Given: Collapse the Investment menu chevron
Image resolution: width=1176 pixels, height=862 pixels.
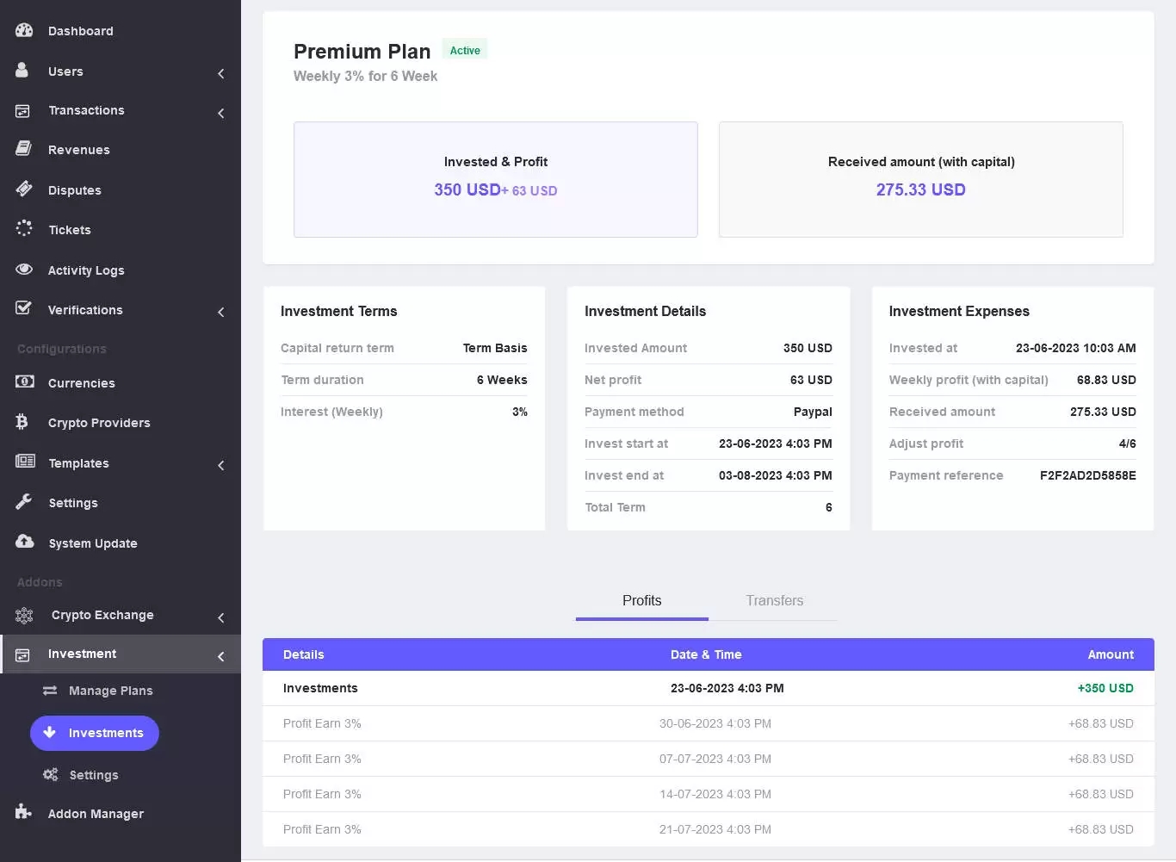Looking at the screenshot, I should click(x=221, y=656).
